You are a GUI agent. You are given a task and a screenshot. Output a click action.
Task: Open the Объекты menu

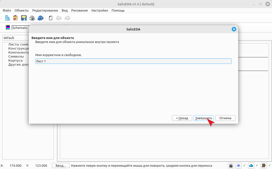click(x=21, y=10)
